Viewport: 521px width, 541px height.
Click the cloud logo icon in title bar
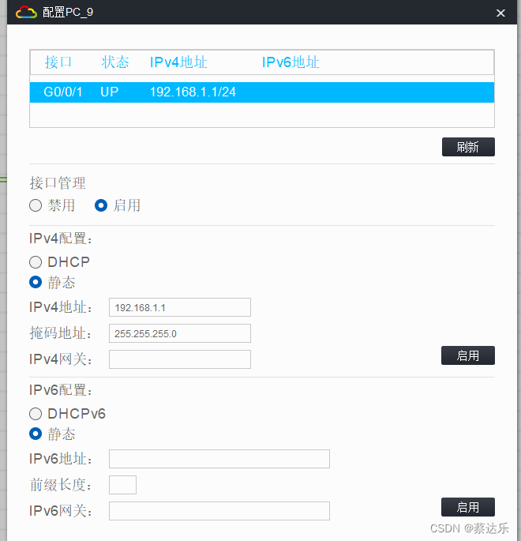(26, 13)
